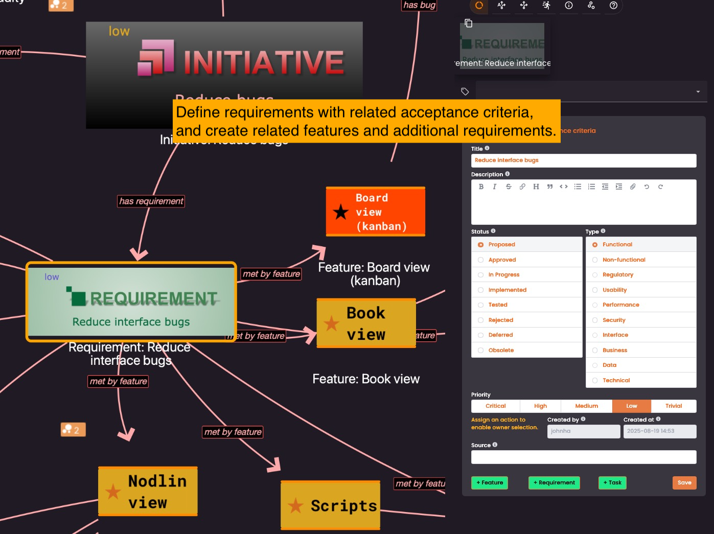Open the info circle icon in top toolbar
The height and width of the screenshot is (534, 714).
(568, 6)
